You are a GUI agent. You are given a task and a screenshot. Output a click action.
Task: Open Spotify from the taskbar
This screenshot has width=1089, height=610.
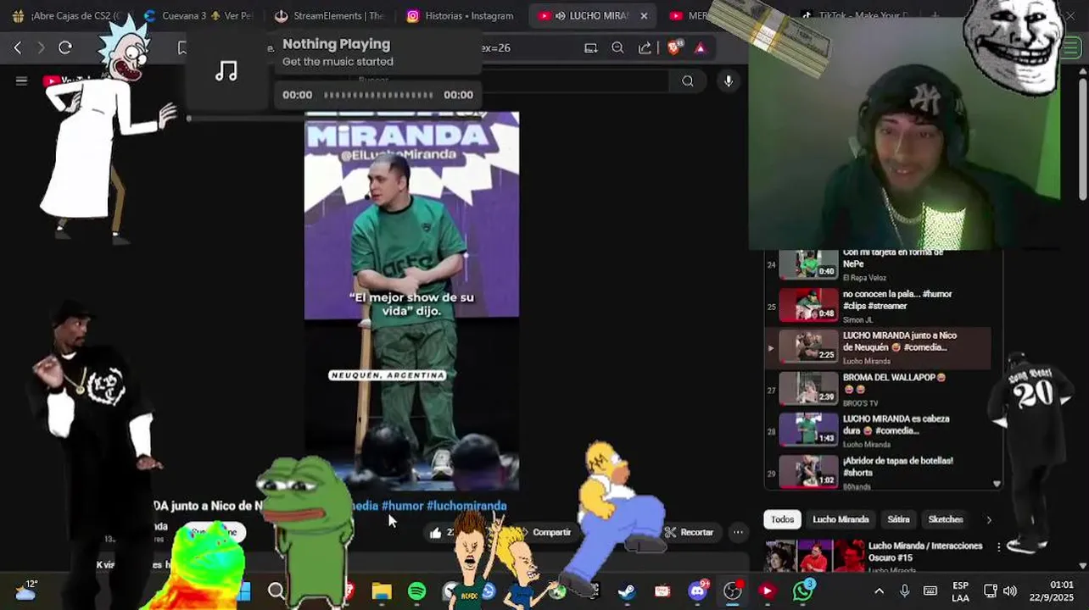tap(416, 591)
